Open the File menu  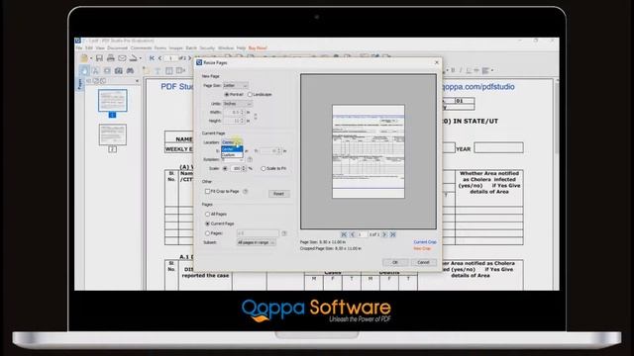coord(79,48)
